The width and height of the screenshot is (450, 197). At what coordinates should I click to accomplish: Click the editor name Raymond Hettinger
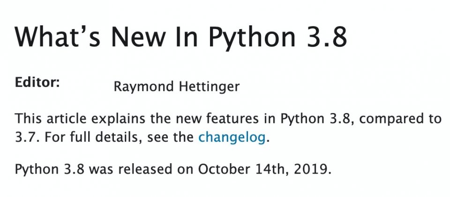pyautogui.click(x=177, y=86)
